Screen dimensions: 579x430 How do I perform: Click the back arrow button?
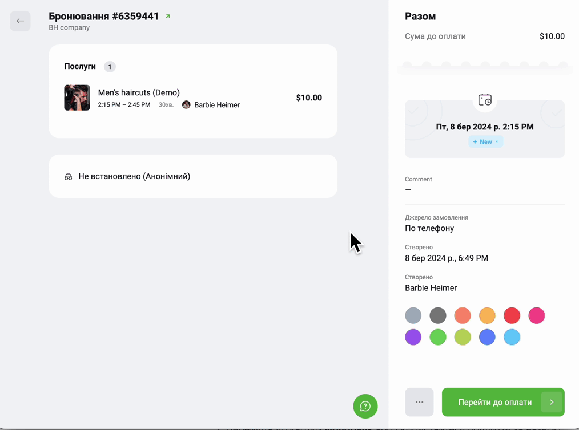pyautogui.click(x=20, y=21)
